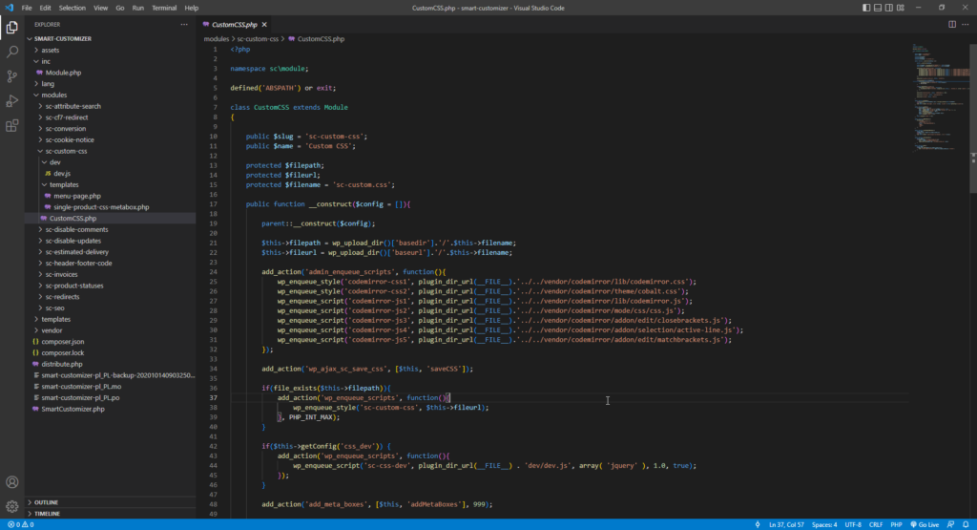Expand the sc-disable-comments folder
The height and width of the screenshot is (530, 977).
click(x=76, y=229)
